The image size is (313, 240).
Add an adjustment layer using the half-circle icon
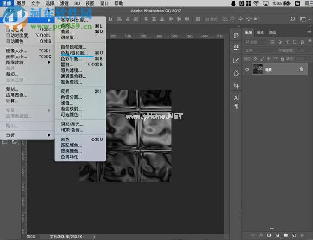[x=277, y=235]
